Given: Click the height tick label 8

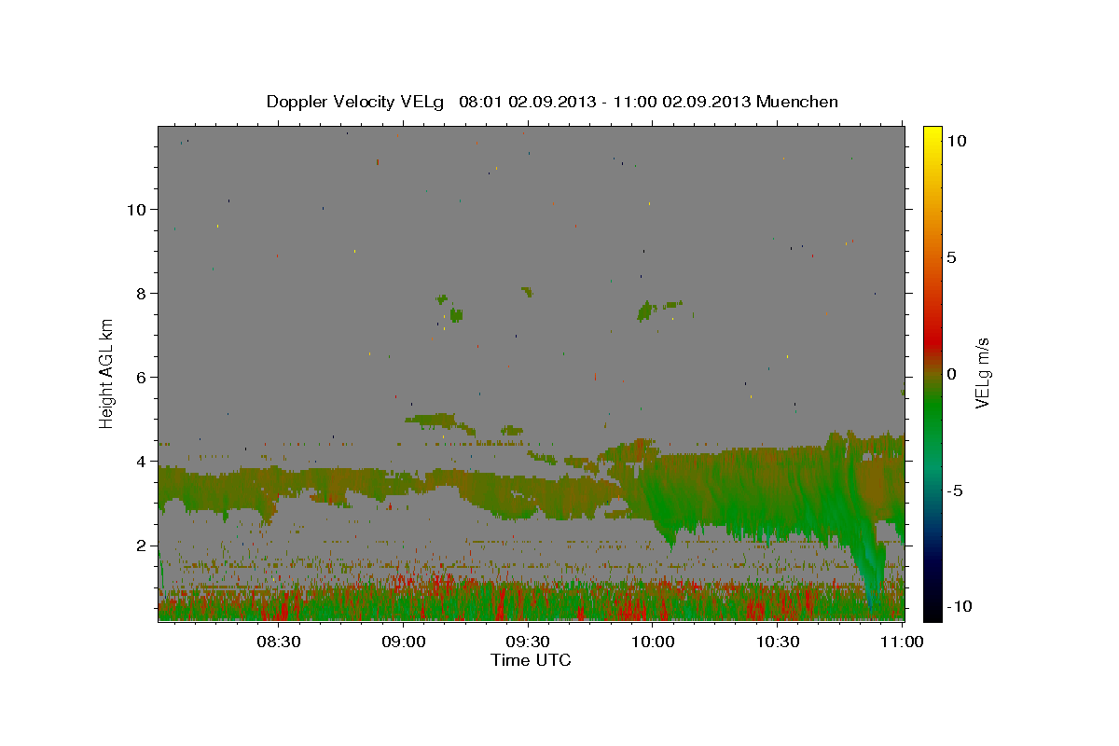Looking at the screenshot, I should click(141, 294).
